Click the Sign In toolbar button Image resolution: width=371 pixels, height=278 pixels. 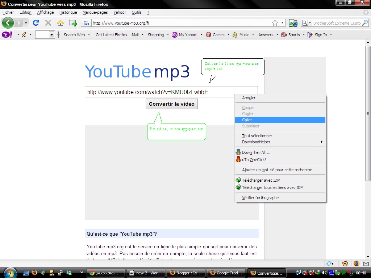(317, 35)
